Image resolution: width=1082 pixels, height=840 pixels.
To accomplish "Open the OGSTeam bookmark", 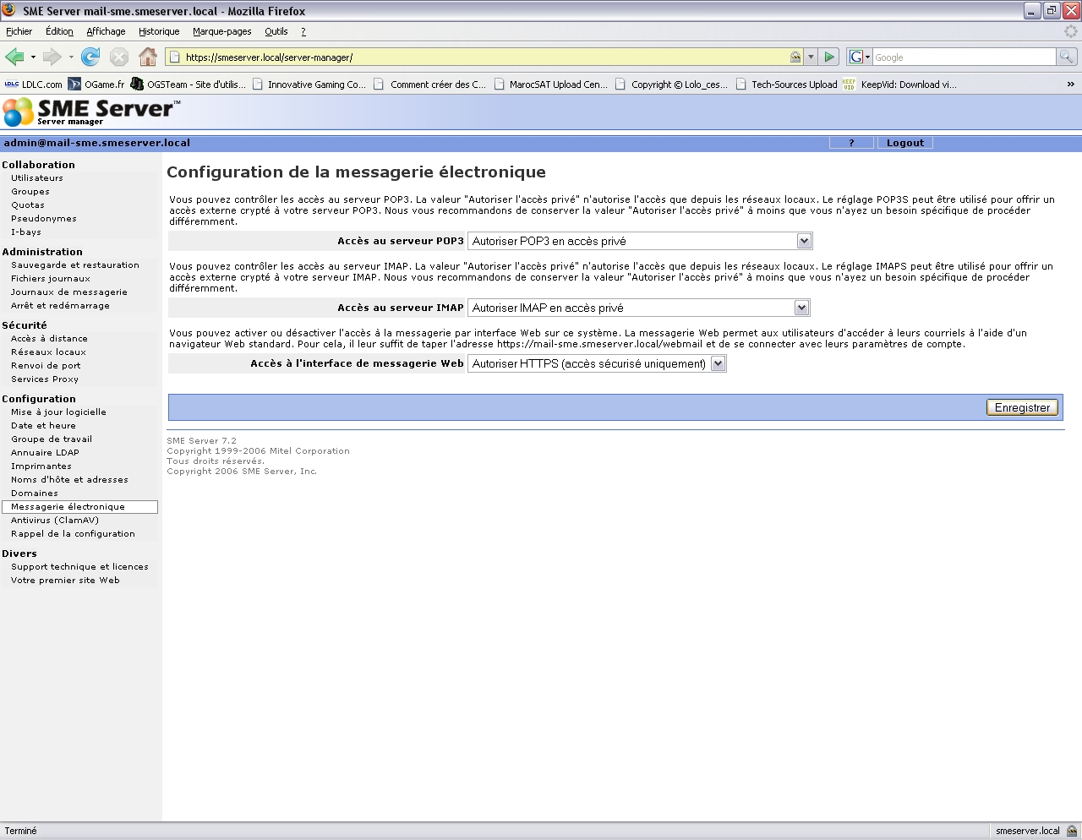I will 188,85.
